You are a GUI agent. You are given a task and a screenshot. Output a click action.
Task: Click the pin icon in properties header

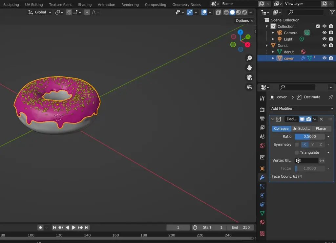(x=331, y=97)
